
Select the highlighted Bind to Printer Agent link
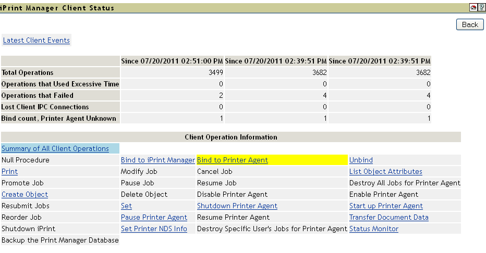pyautogui.click(x=233, y=160)
